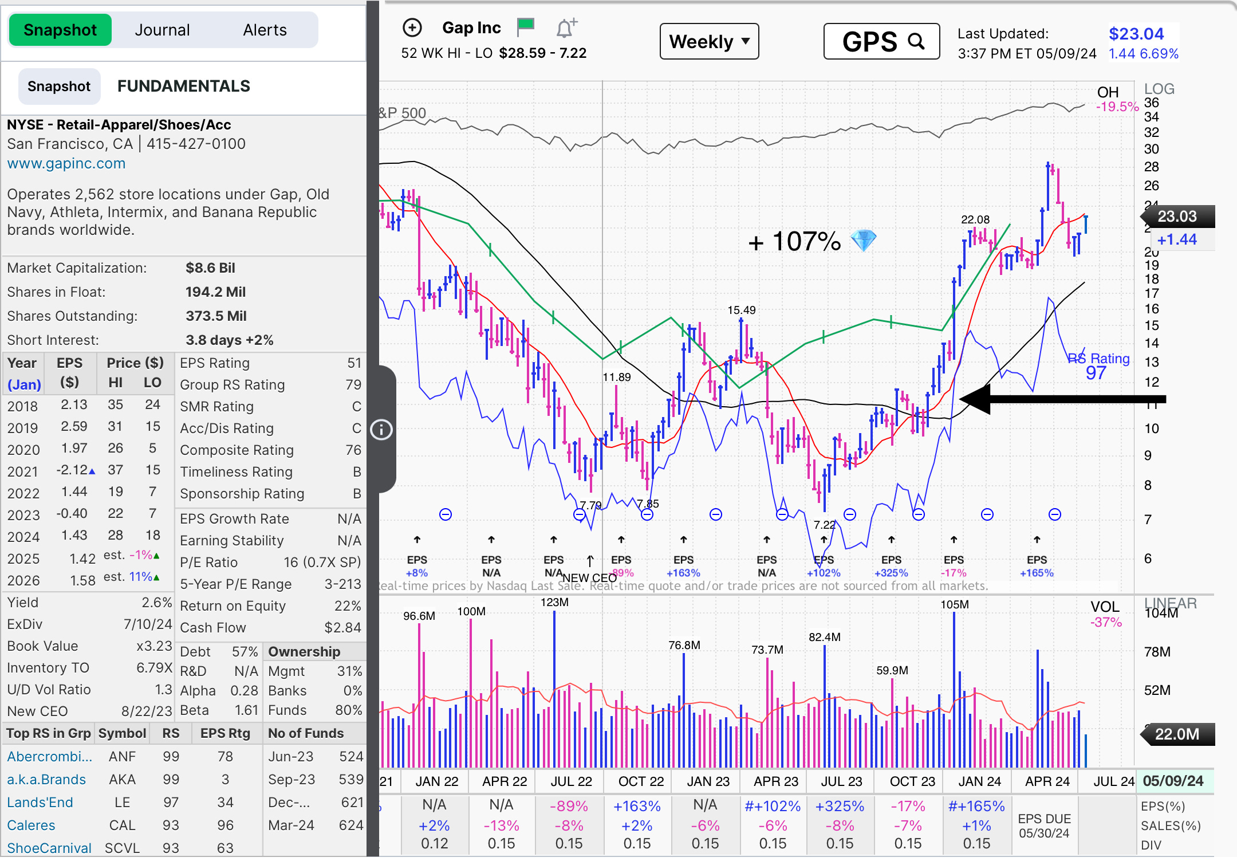Open the Weekly timeframe dropdown
Viewport: 1237px width, 861px height.
click(709, 41)
